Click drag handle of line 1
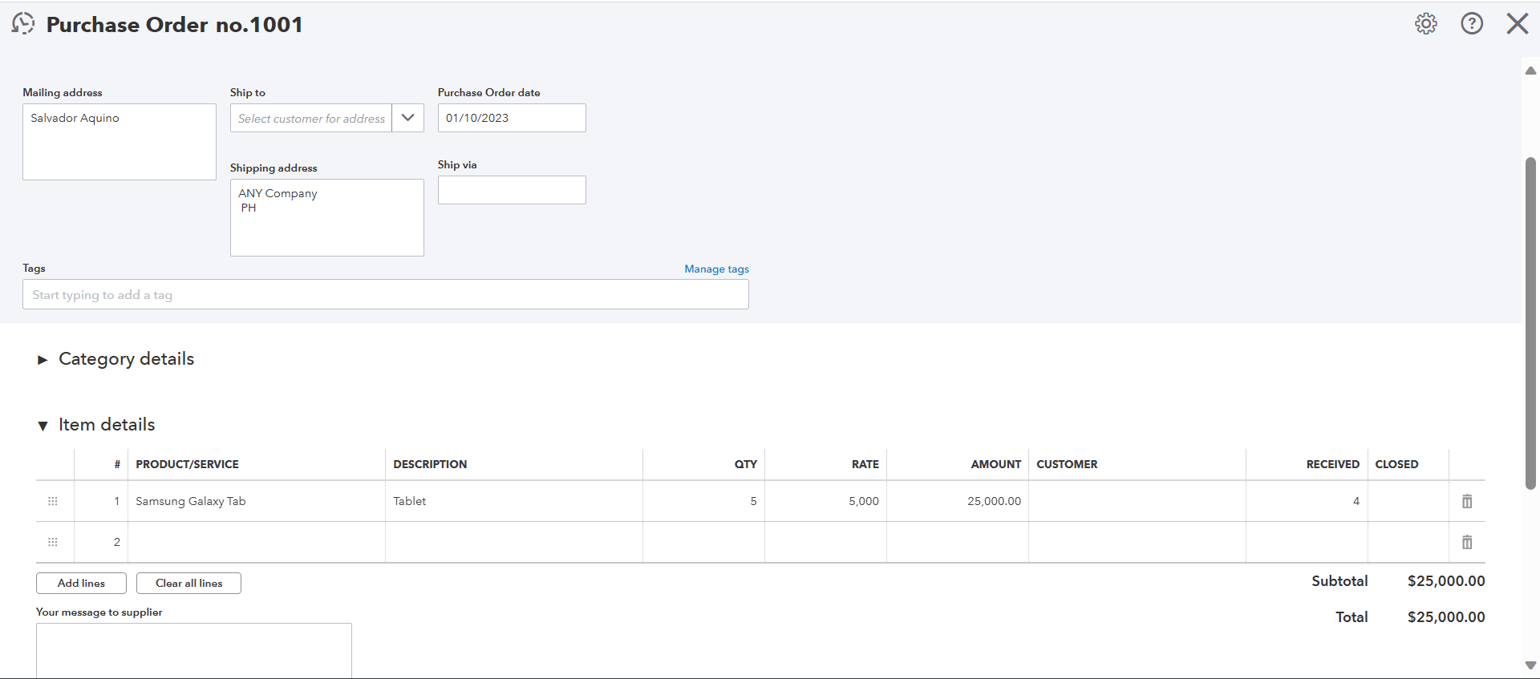 point(53,501)
